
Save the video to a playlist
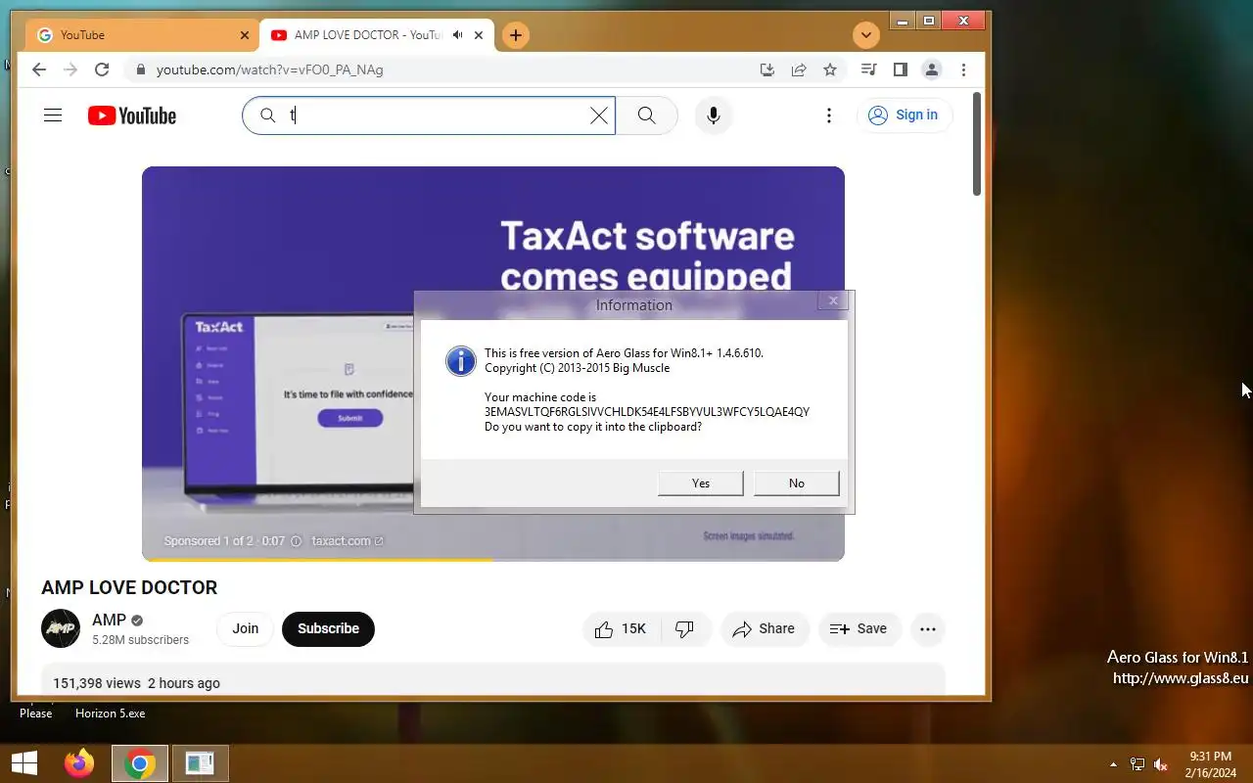(x=859, y=629)
